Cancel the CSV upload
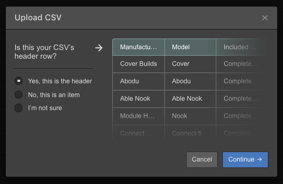Viewport: 283px width, 184px height. pos(202,160)
